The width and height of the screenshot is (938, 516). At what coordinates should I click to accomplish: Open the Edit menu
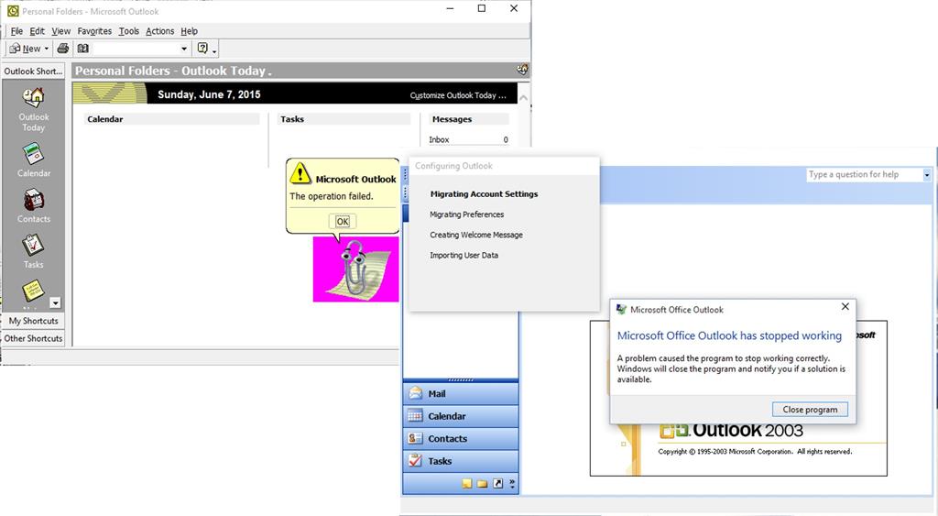(37, 31)
